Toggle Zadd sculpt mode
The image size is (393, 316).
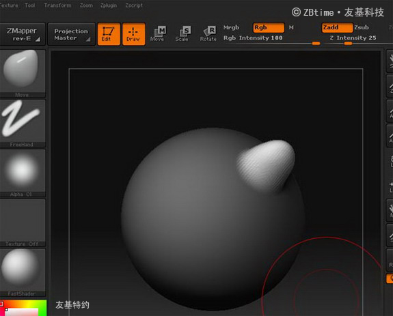338,27
